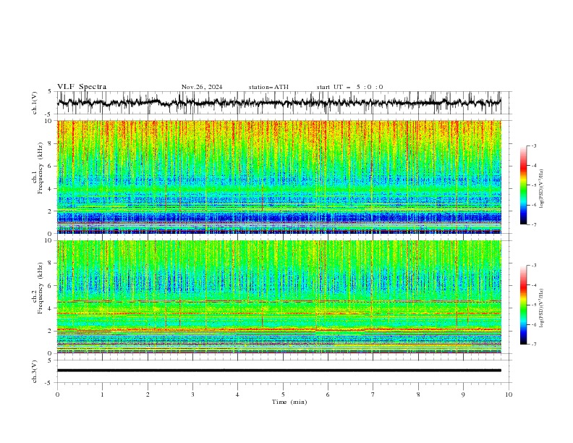
Task: Click the ch.2 PSD color bar
Action: [523, 305]
